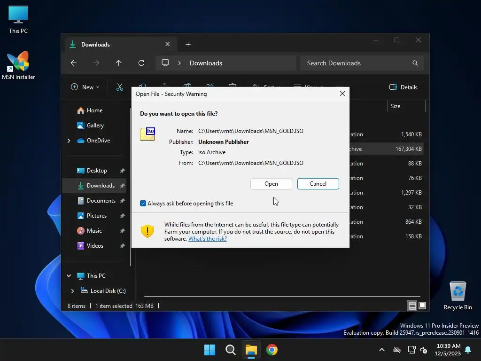
Task: Go back in File Explorer
Action: (x=74, y=63)
